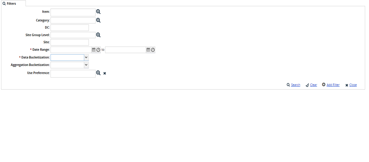Focus the Item text field
The height and width of the screenshot is (162, 369).
(73, 12)
